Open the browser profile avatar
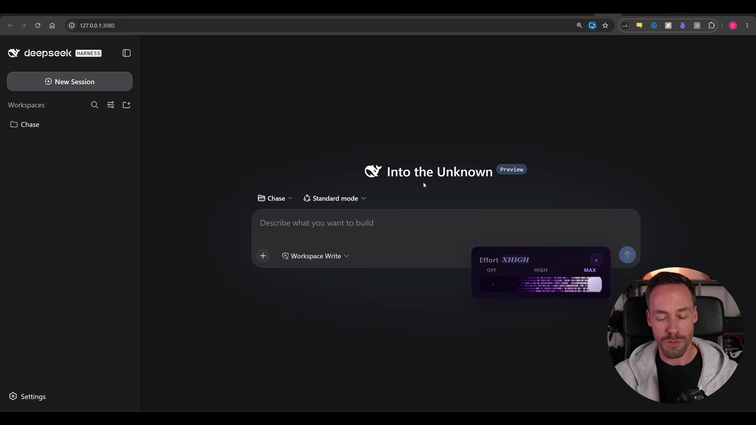The width and height of the screenshot is (756, 425). pos(733,26)
